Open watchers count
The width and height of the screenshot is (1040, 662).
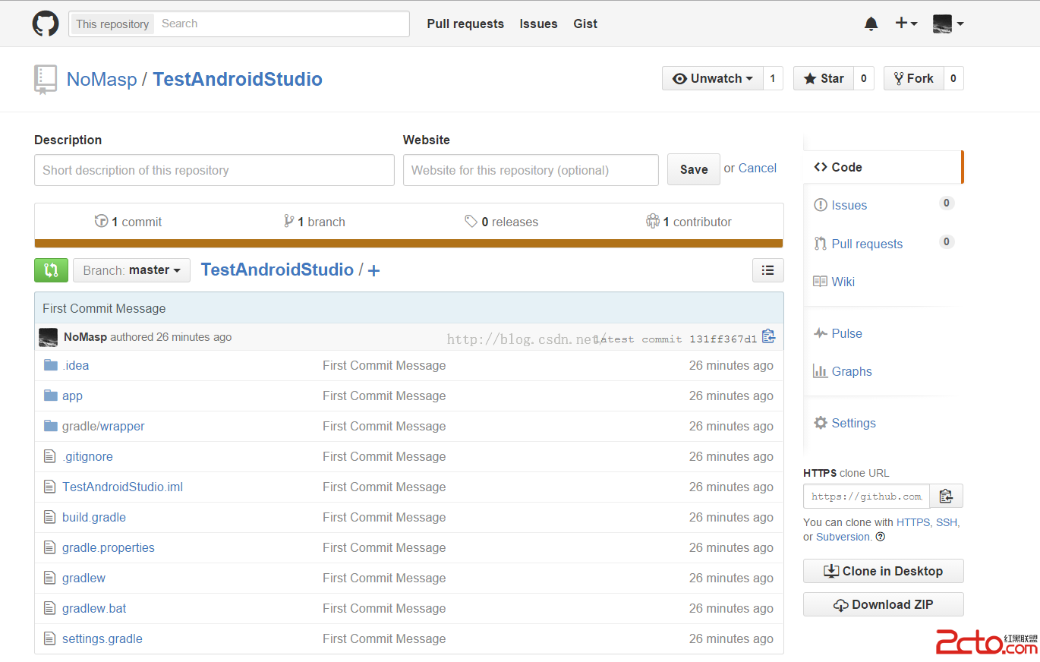773,78
